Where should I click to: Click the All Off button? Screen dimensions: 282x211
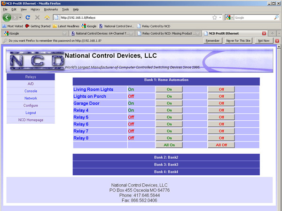pos(221,145)
